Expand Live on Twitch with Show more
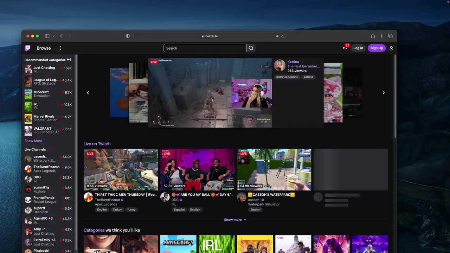450x253 pixels. [x=235, y=220]
